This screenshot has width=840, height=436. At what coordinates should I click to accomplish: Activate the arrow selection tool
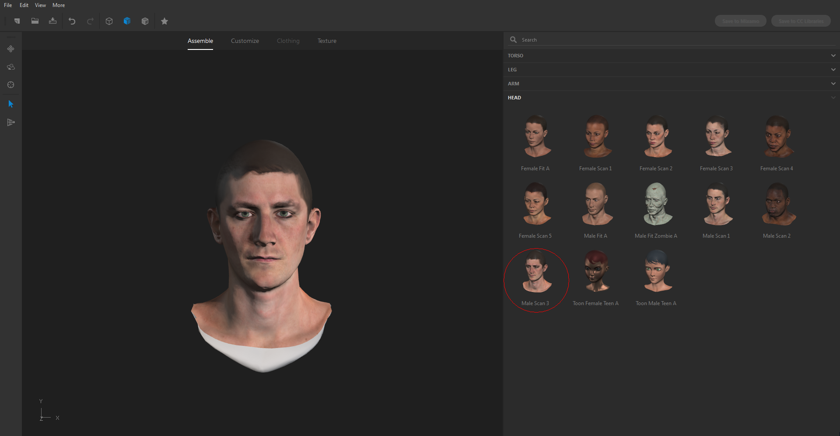tap(10, 104)
